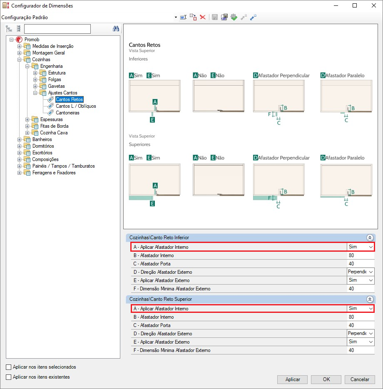Click the save-as disk icon in toolbar
383x389 pixels.
pos(224,17)
